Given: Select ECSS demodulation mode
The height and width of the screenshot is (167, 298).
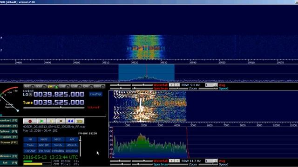Looking at the screenshot, I should 41,87.
